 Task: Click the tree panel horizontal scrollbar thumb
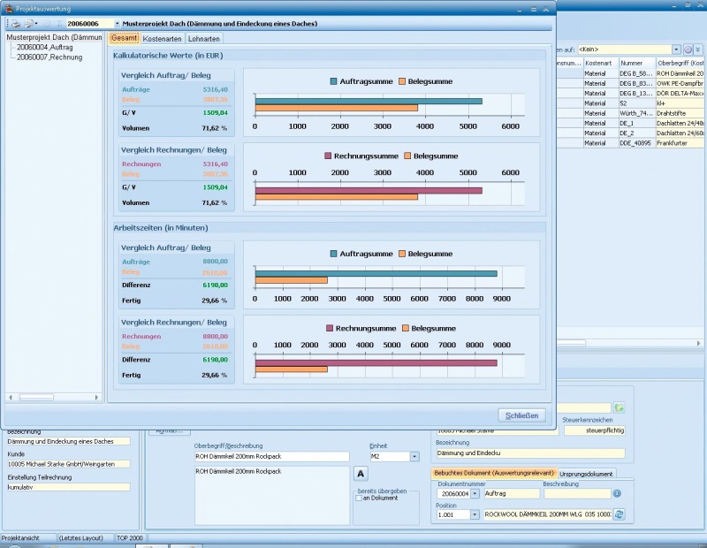[x=36, y=398]
